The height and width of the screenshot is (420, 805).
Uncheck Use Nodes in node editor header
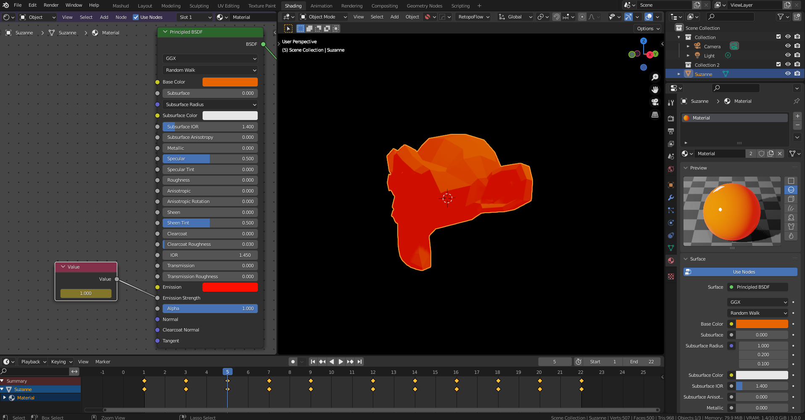(136, 17)
